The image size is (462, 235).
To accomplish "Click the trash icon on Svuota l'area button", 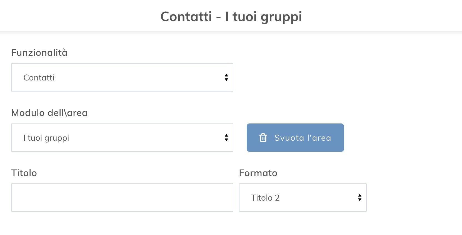I will 263,137.
